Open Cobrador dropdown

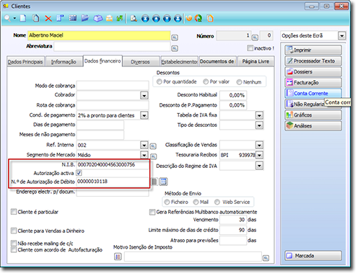coord(144,96)
